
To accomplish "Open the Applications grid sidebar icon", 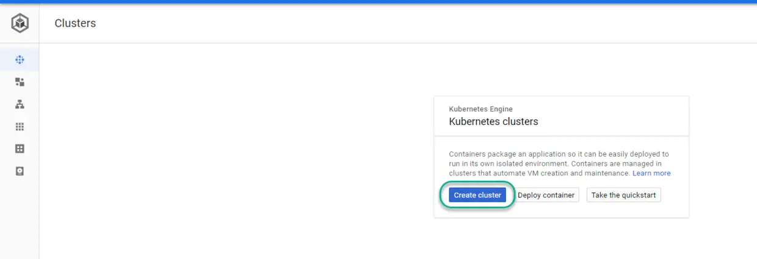I will (20, 127).
